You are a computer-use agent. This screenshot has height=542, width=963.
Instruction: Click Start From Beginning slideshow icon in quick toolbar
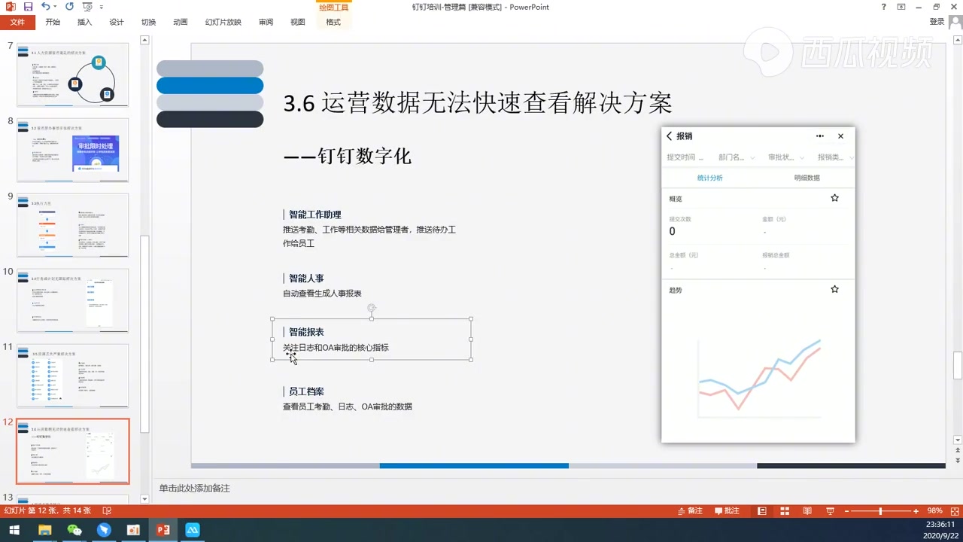[87, 7]
